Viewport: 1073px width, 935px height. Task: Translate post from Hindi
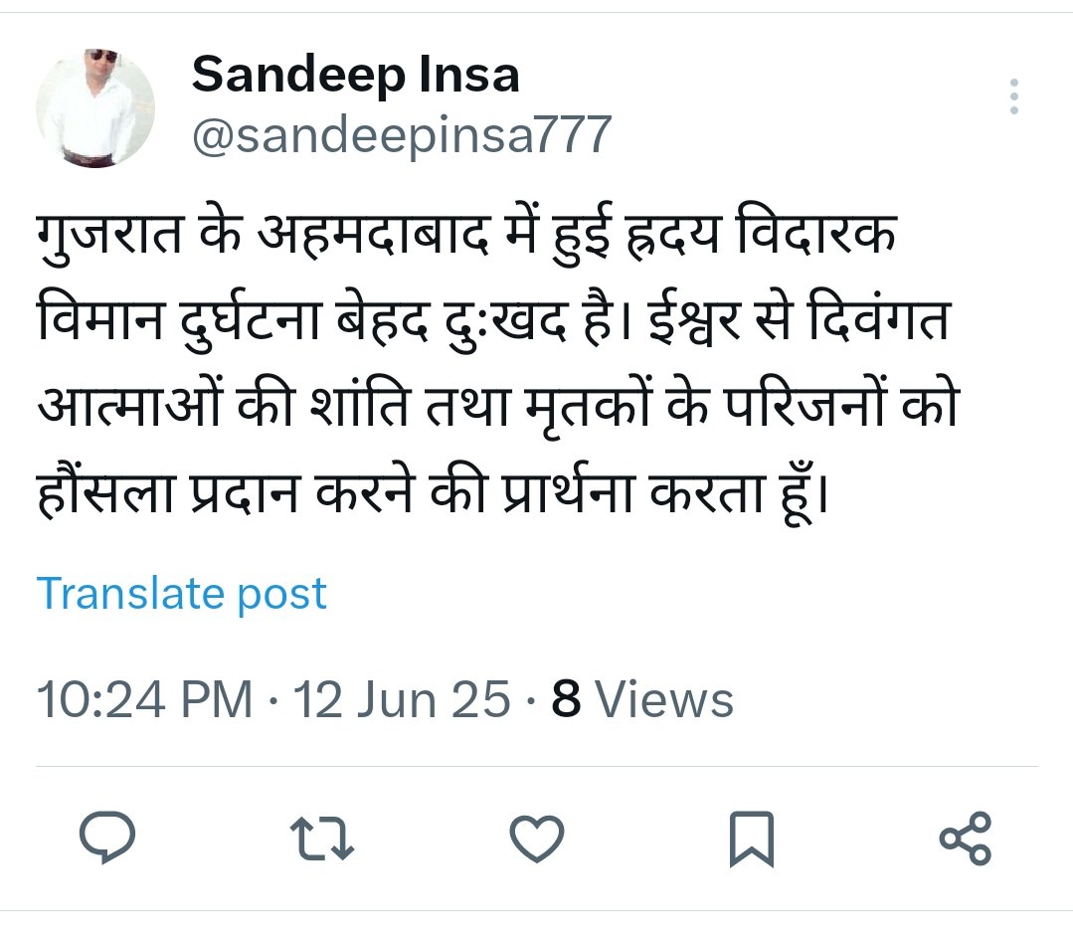[182, 594]
